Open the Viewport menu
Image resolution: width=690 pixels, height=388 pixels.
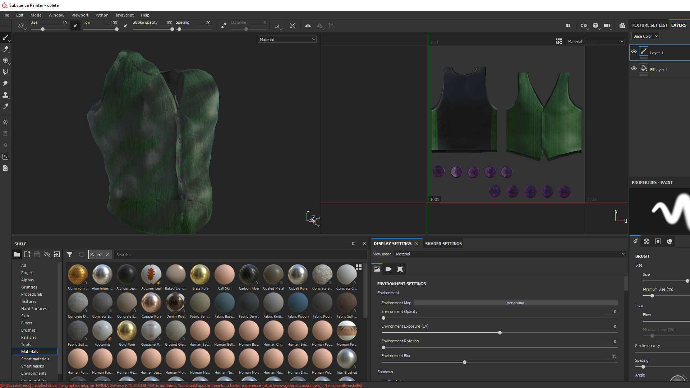pyautogui.click(x=80, y=15)
